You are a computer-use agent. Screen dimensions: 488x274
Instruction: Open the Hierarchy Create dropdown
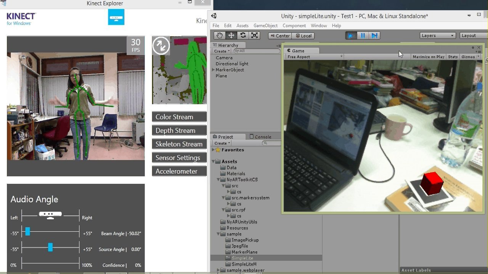222,51
